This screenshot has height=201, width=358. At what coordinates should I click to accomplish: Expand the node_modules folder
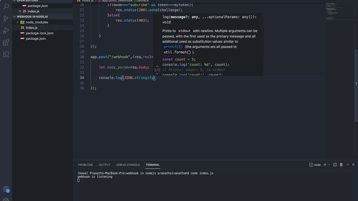tap(18, 22)
